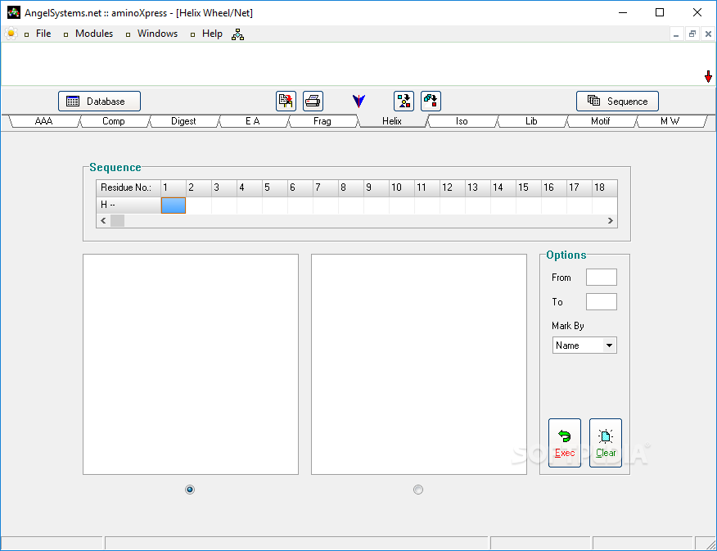717x551 pixels.
Task: Click the Clear button
Action: [x=606, y=443]
